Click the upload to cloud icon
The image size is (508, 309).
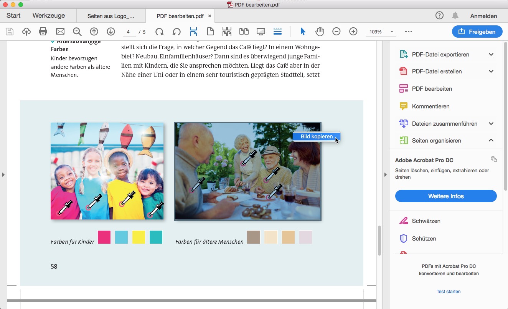point(26,32)
